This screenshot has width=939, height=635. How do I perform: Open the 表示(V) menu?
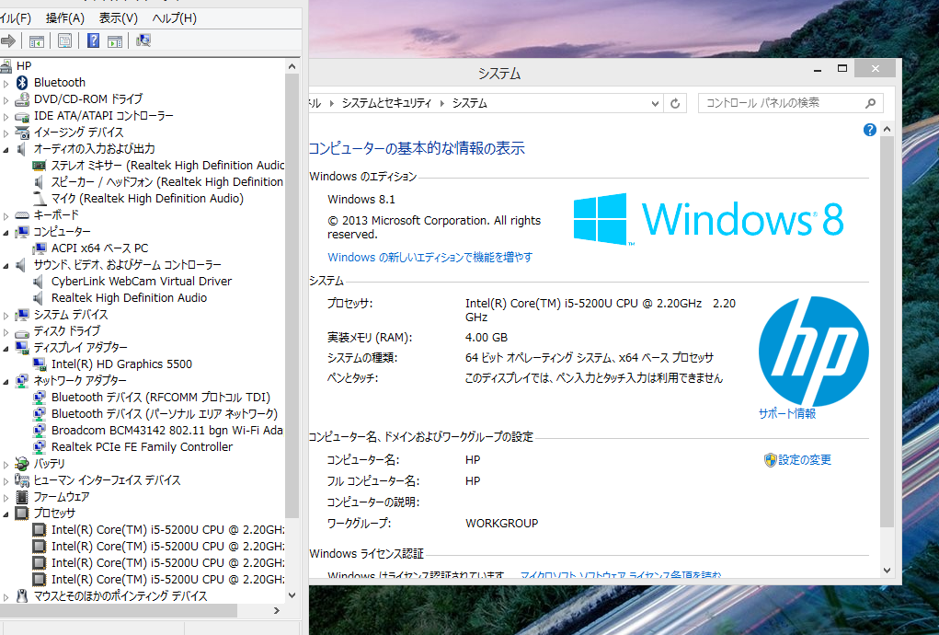[x=118, y=18]
